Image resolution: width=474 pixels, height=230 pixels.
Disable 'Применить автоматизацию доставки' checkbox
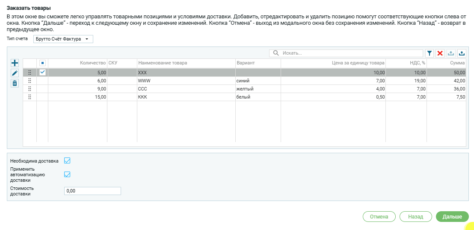67,174
